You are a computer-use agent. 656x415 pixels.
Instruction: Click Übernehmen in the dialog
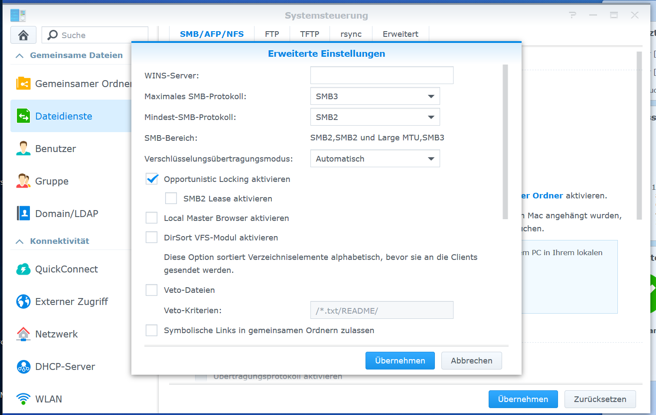(400, 360)
